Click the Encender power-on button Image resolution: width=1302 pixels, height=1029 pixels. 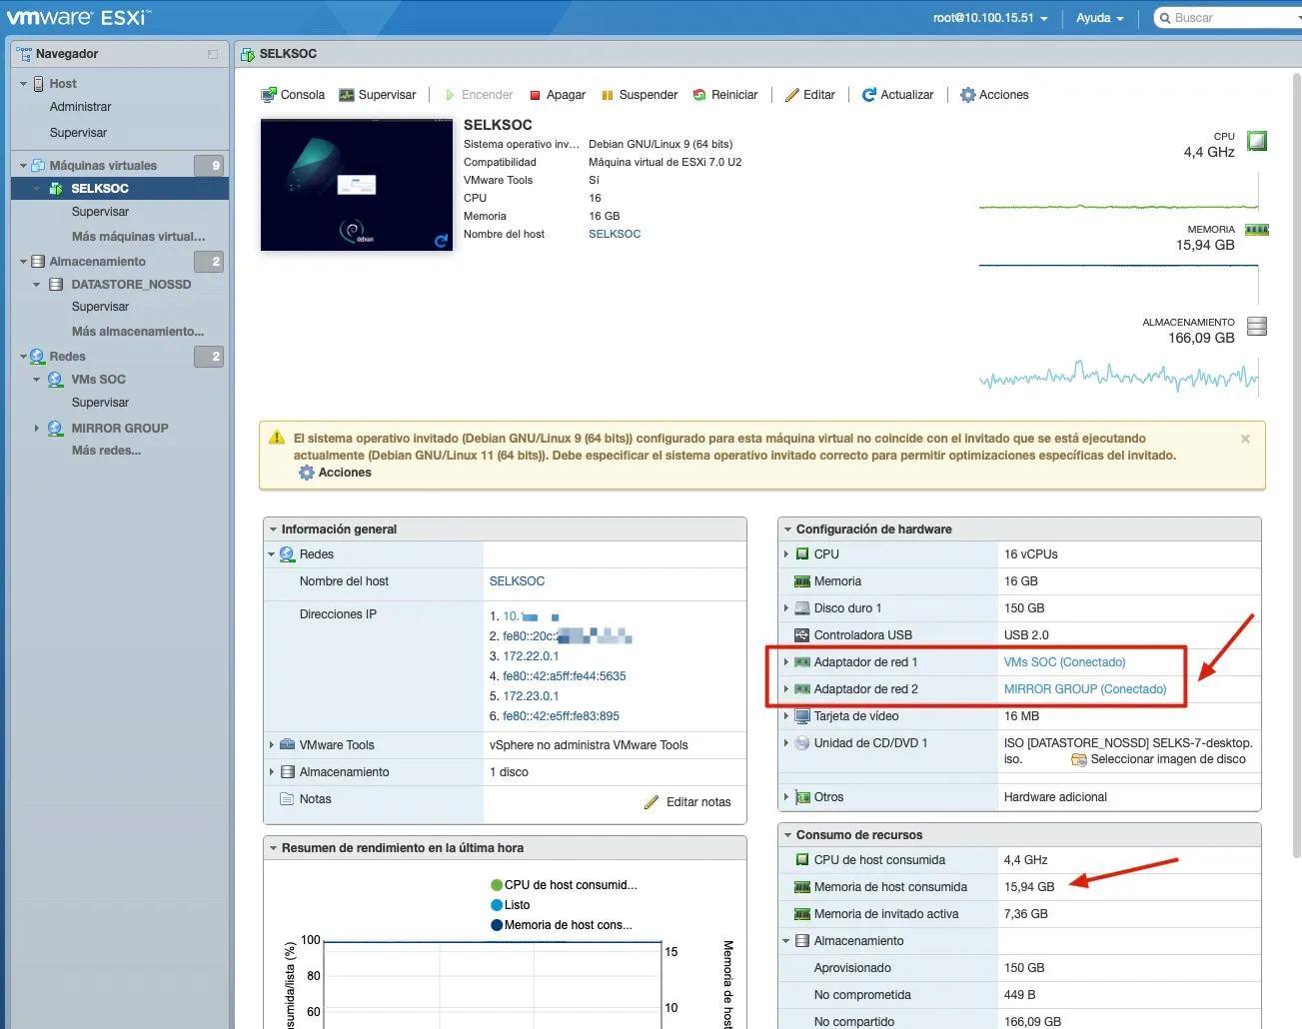coord(479,95)
